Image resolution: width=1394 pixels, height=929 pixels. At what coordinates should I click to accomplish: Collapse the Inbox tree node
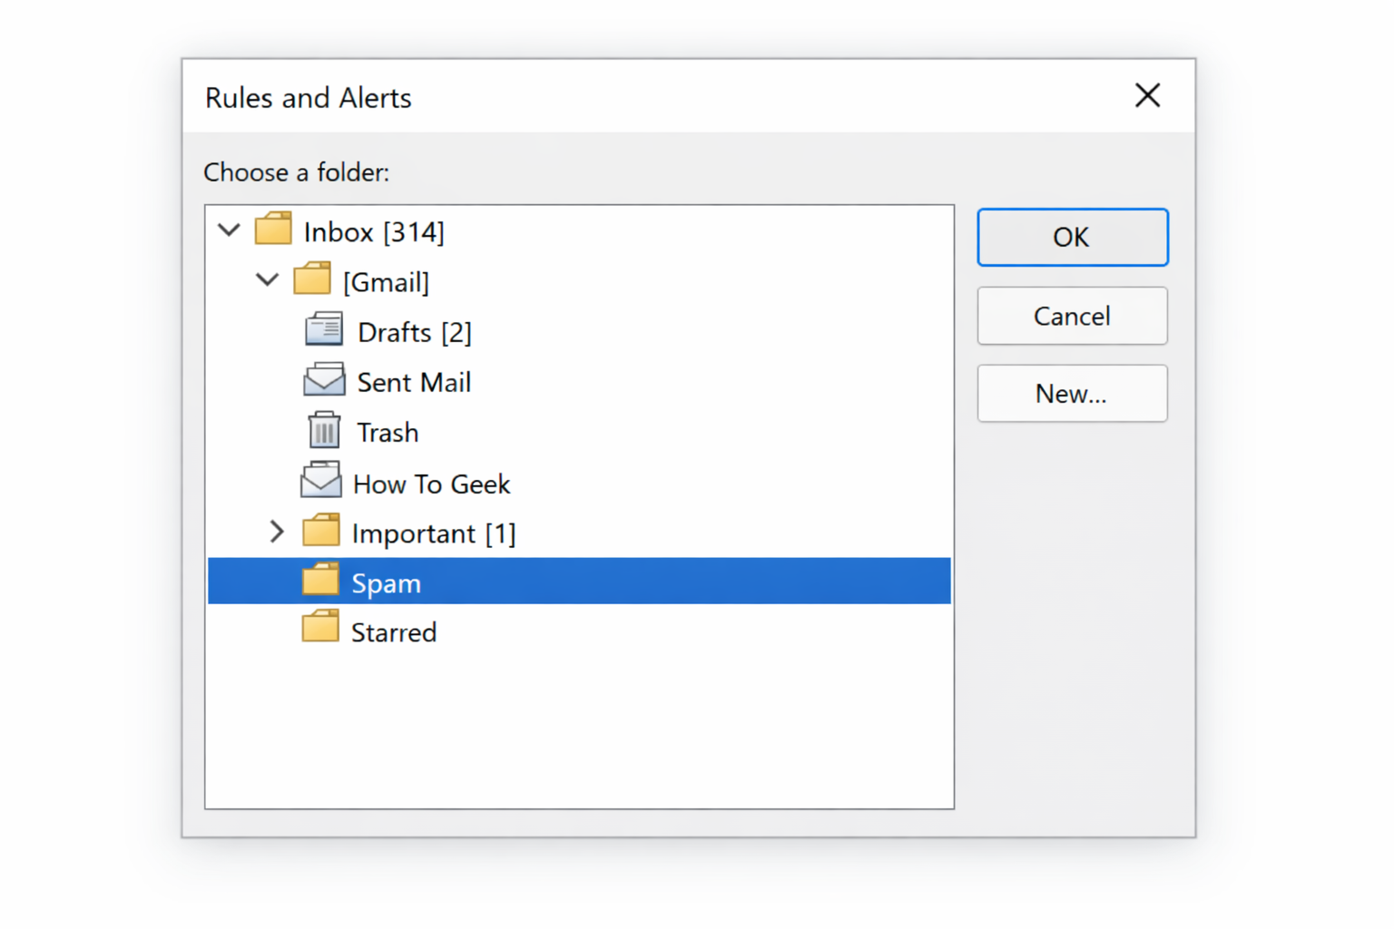pyautogui.click(x=229, y=230)
